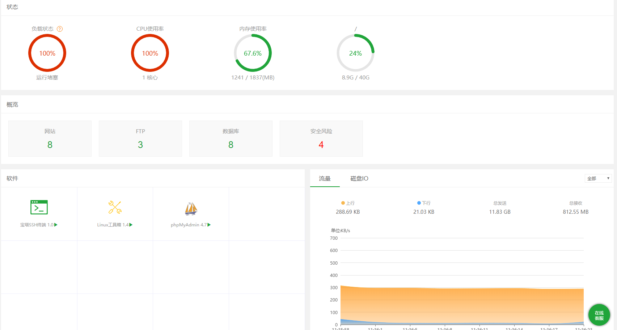Viewport: 617px width, 330px height.
Task: Click the play arrow next to phpMyAdmin 4.7
Action: (209, 225)
